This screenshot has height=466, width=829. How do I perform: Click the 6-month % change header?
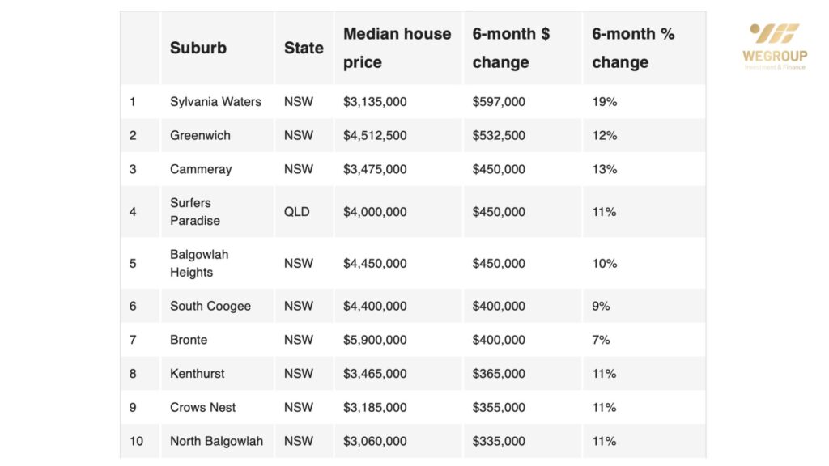633,48
